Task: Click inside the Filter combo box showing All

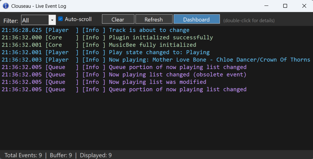Action: click(34, 20)
